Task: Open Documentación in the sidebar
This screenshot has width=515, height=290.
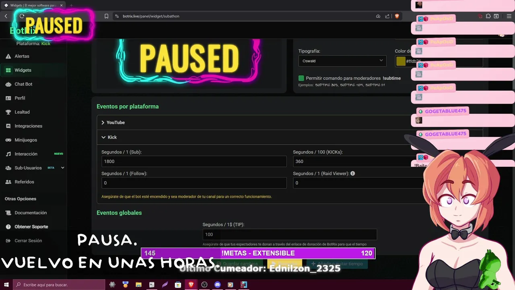Action: (x=31, y=213)
